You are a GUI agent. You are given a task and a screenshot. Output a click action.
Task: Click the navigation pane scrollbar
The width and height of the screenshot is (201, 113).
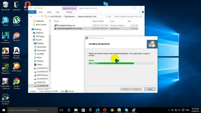pyautogui.click(x=50, y=54)
